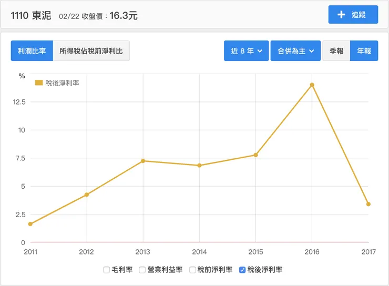
Task: Click the 稅後淨利率 legend color swatch
Action: tap(39, 83)
